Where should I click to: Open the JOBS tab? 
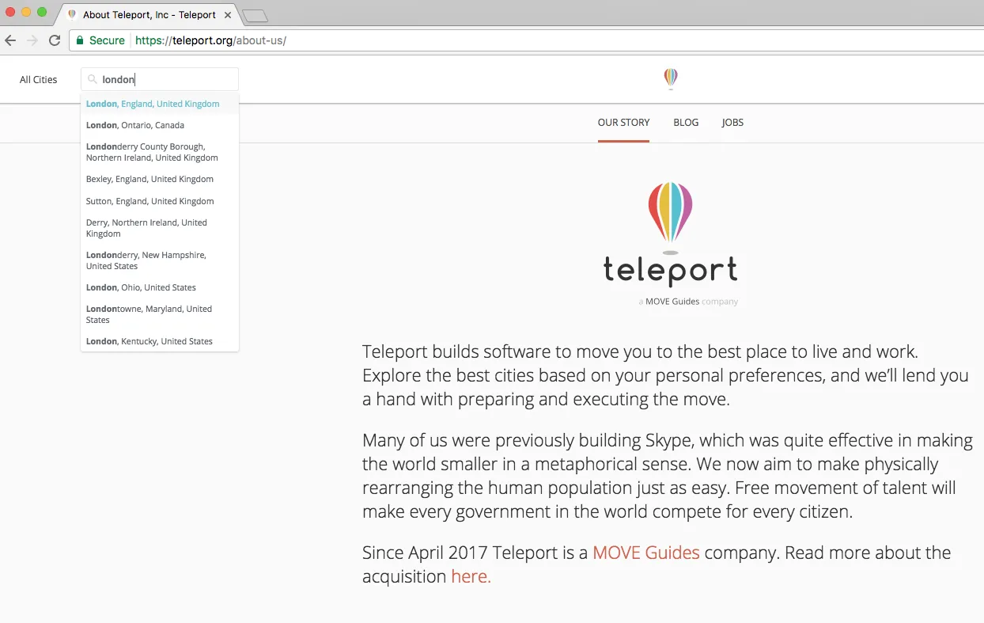tap(732, 123)
